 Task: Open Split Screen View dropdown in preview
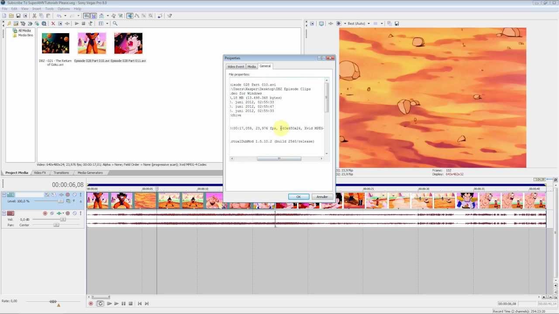tap(345, 24)
